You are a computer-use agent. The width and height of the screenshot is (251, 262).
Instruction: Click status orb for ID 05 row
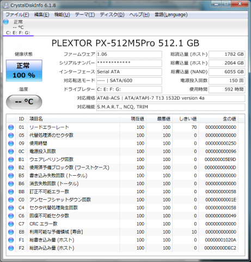[x=11, y=135]
